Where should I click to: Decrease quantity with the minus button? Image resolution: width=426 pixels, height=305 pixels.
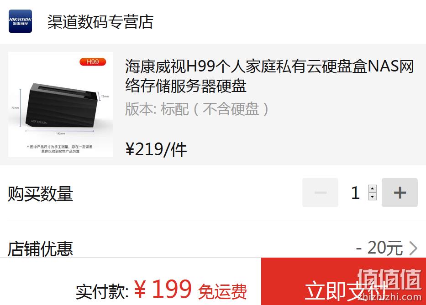321,193
